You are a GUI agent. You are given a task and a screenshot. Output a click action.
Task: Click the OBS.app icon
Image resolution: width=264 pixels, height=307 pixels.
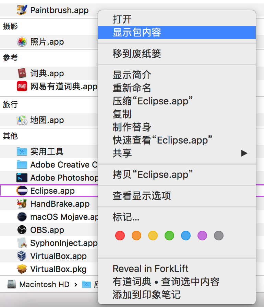[22, 230]
